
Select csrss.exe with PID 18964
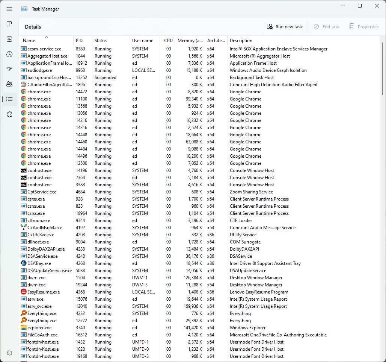199,213
